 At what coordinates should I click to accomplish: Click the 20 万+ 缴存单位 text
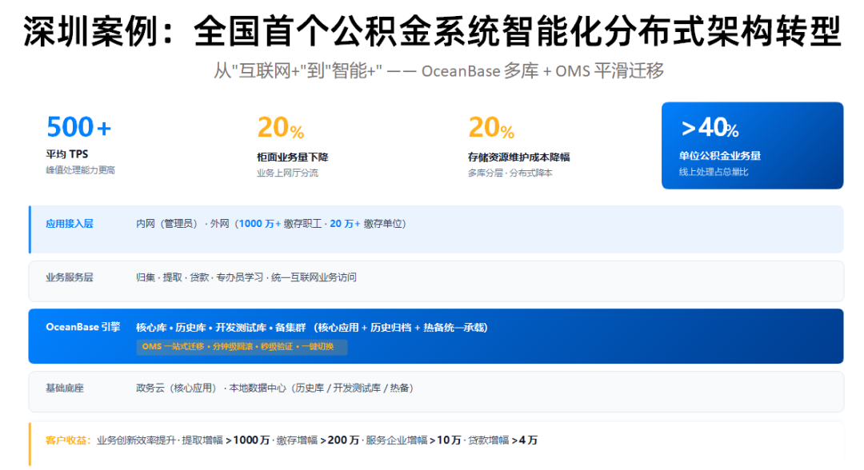pyautogui.click(x=366, y=224)
